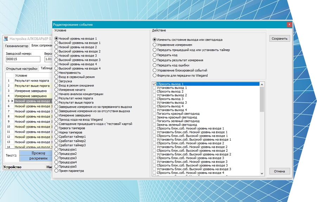The width and height of the screenshot is (317, 202).
Task: Select condition 'Высокий уровень на входе 1'
Action: click(x=77, y=43)
